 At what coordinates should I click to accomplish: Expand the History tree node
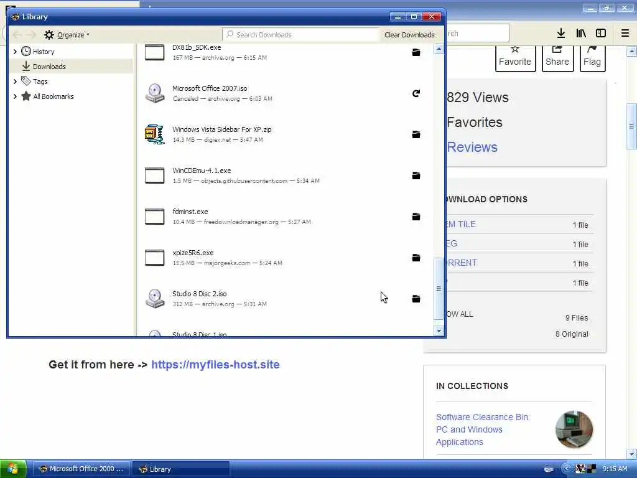15,52
